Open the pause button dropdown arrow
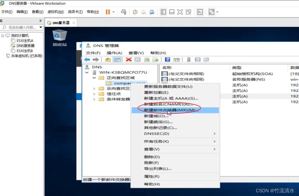The width and height of the screenshot is (299, 196). (x=114, y=12)
